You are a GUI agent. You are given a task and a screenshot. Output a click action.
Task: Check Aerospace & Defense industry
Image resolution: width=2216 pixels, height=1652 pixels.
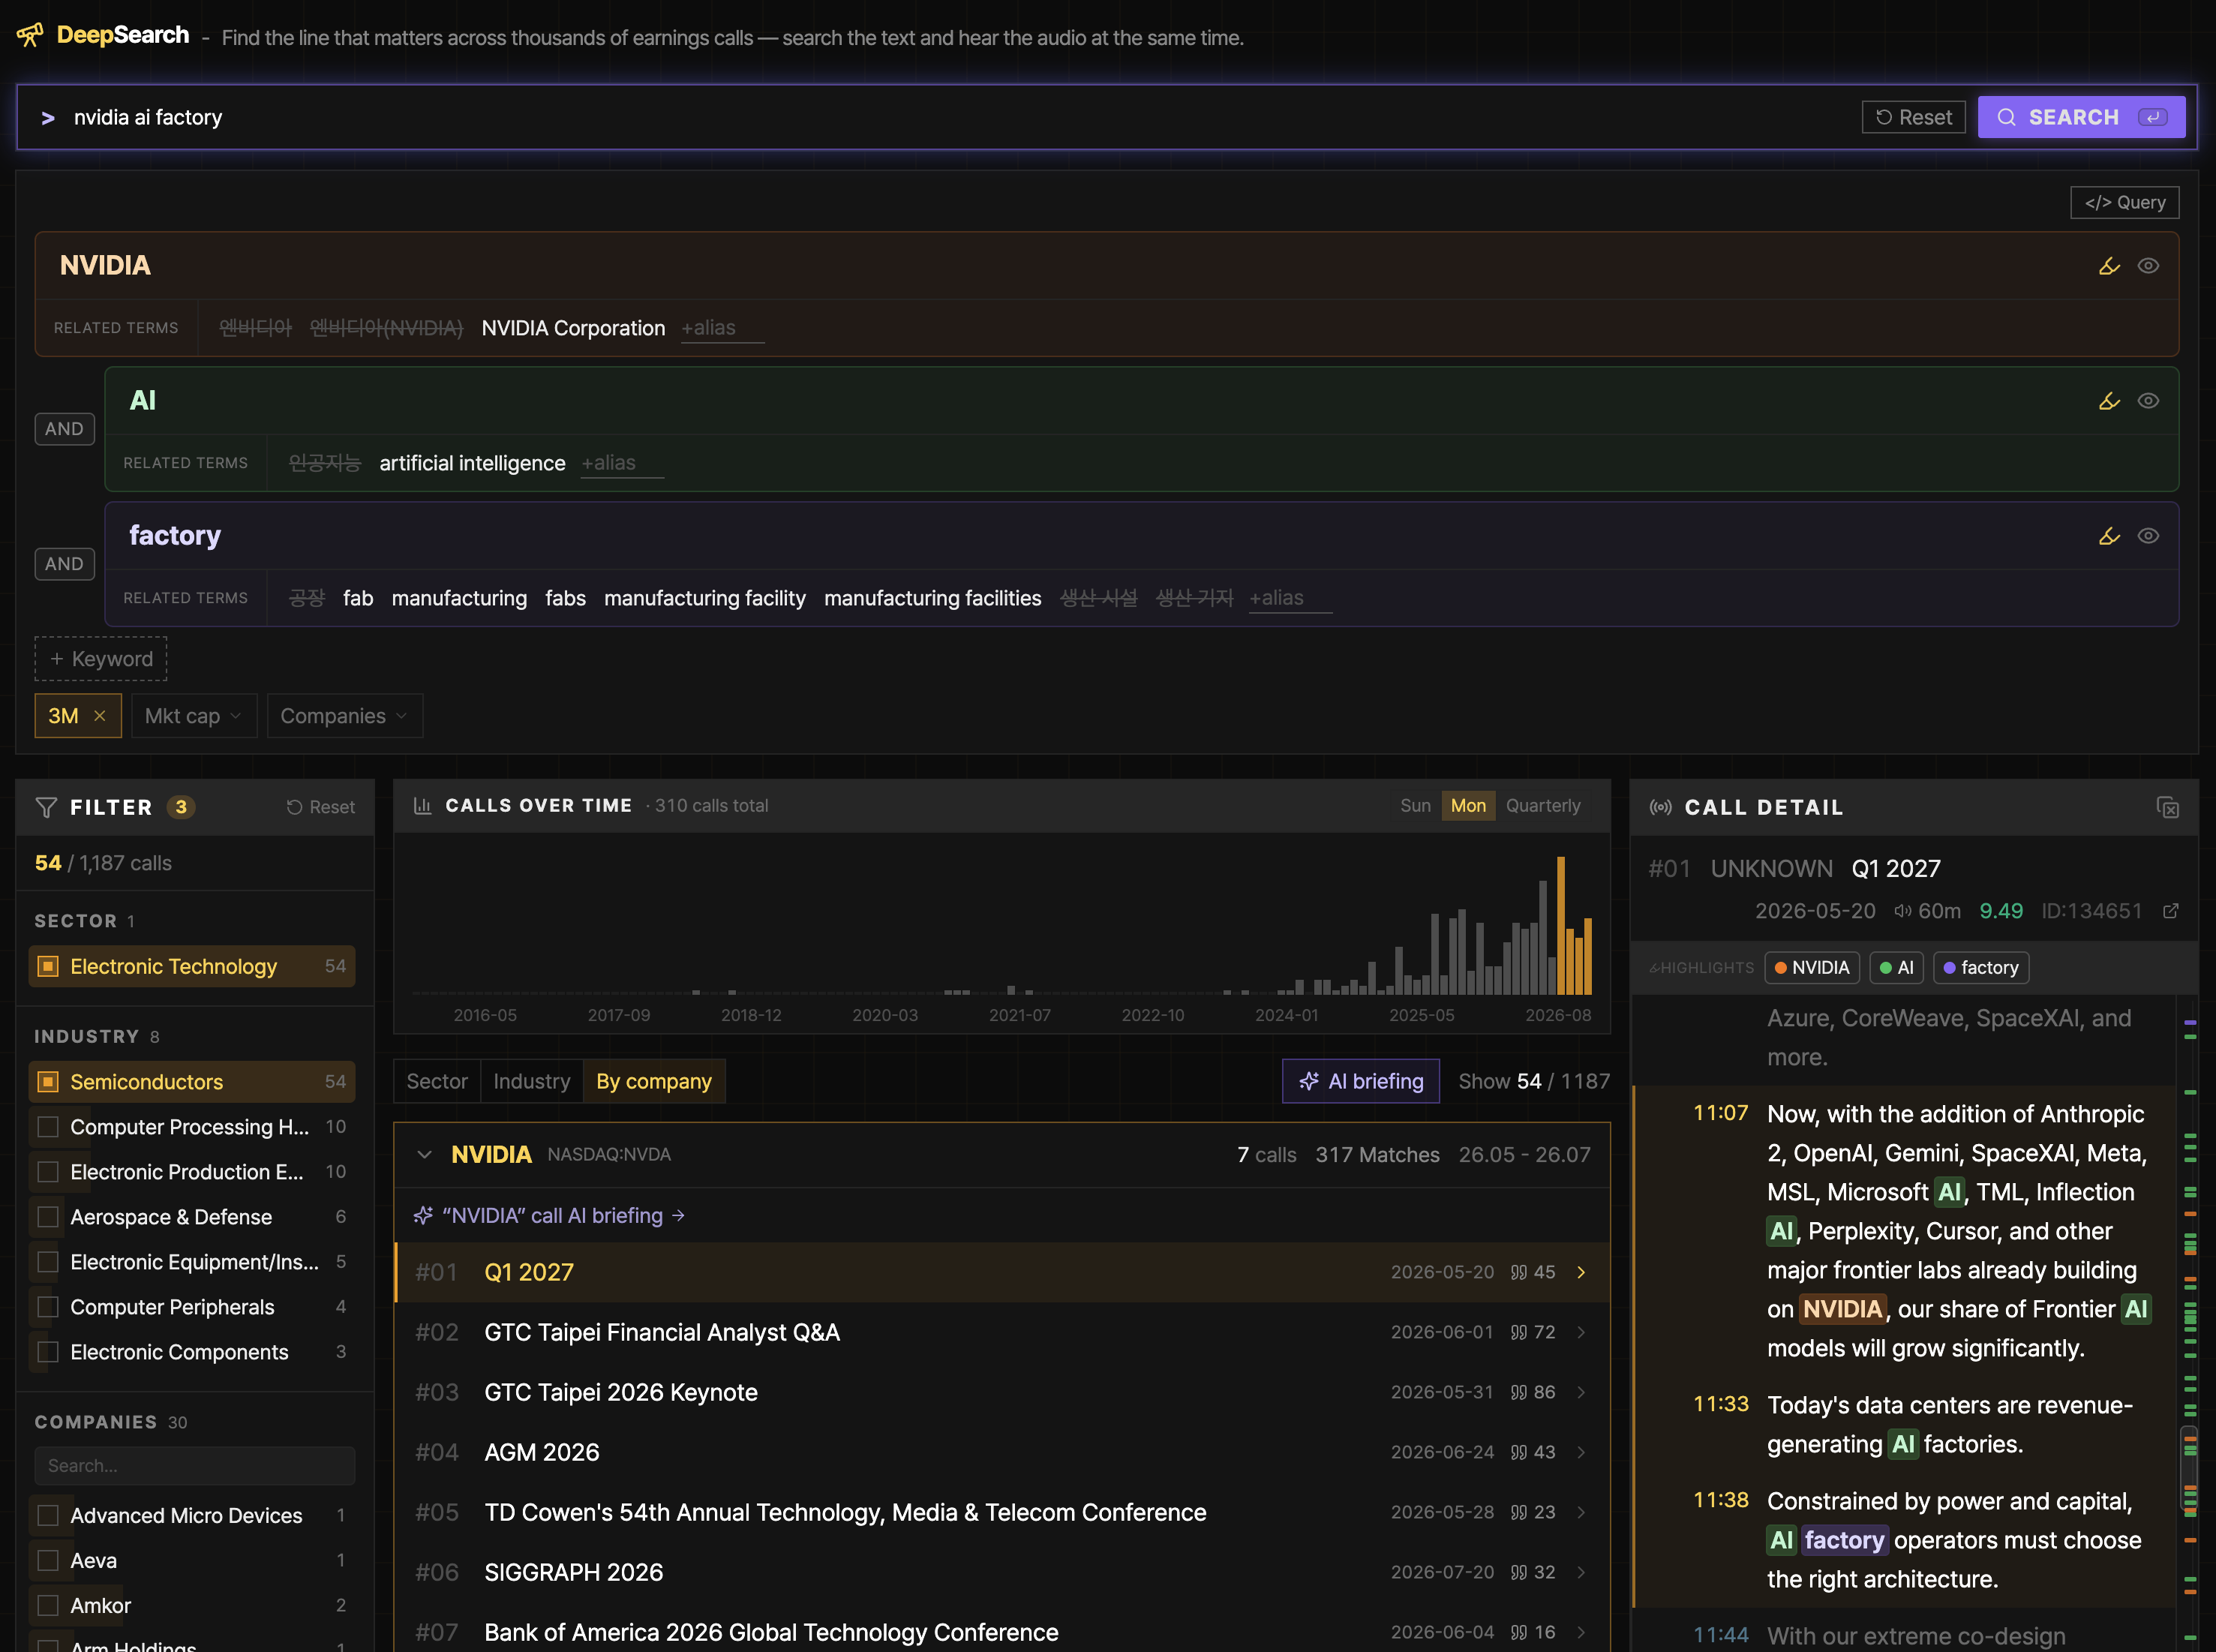coord(48,1217)
